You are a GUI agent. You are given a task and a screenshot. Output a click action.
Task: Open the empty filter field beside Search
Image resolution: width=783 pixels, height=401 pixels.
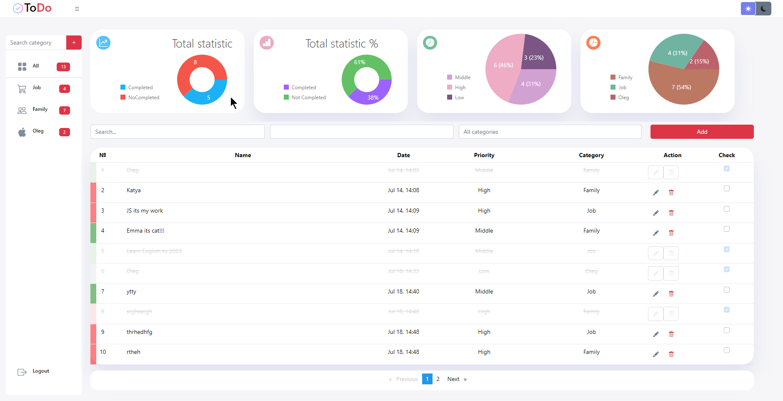tap(362, 132)
